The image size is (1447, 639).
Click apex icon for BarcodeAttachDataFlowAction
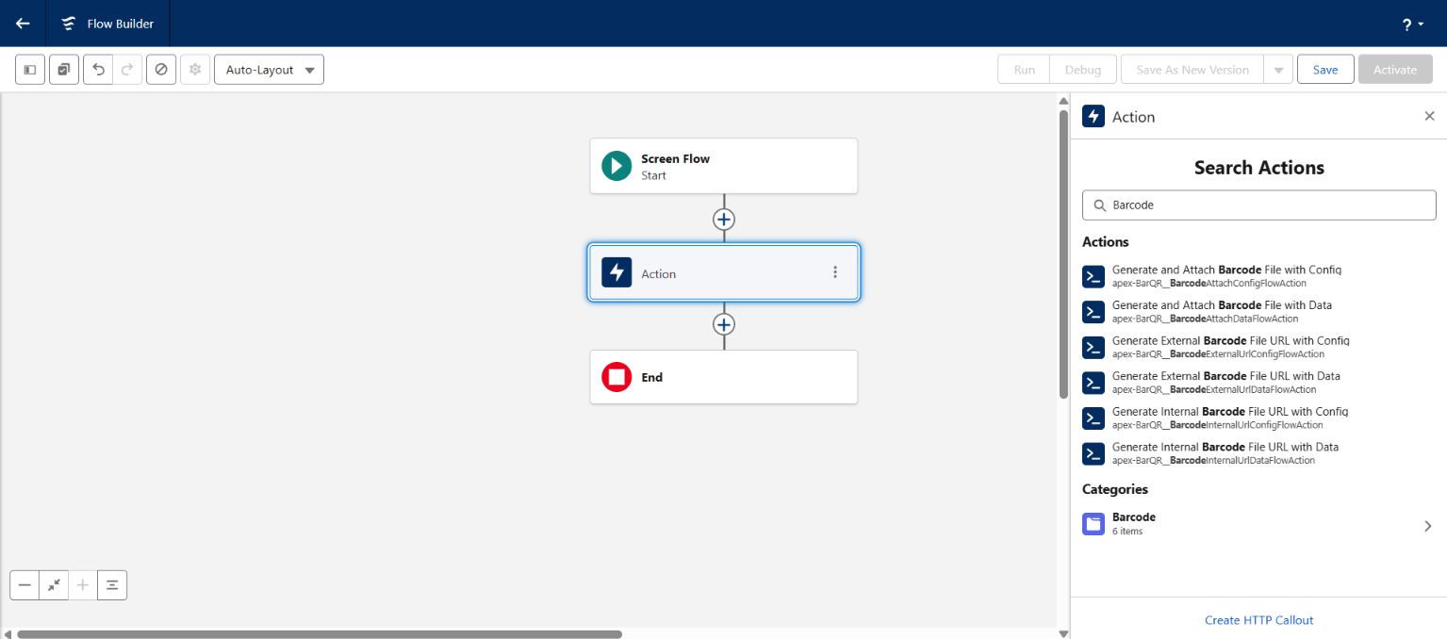click(1093, 312)
